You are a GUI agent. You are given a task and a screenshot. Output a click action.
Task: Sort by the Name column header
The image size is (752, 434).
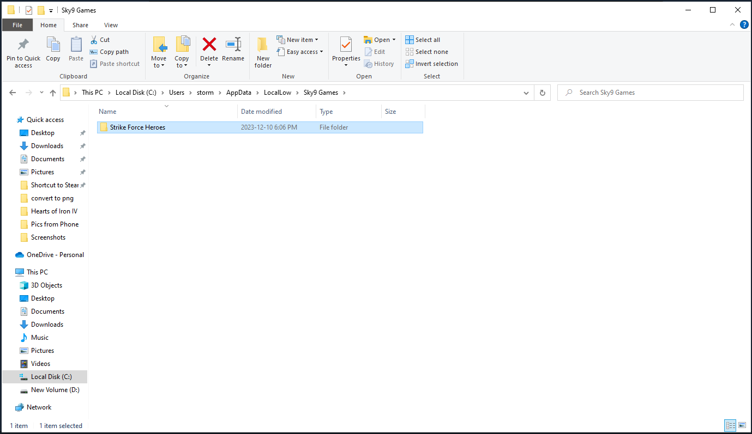click(x=167, y=112)
